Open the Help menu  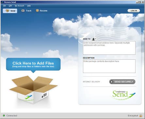point(29,6)
